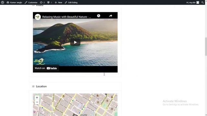Click Watch on YouTube button
This screenshot has height=116, width=207.
(46, 68)
